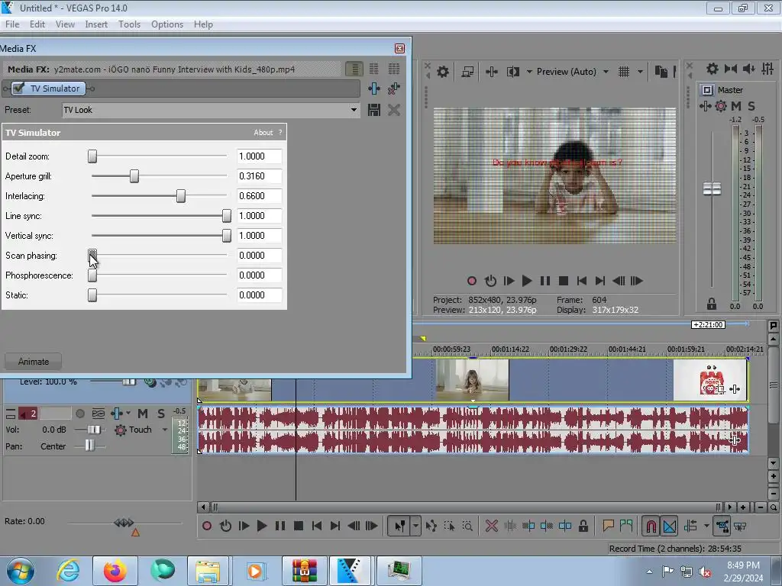Screen dimensions: 782x586
Task: Open Master bus audio properties gear
Action: pos(713,69)
